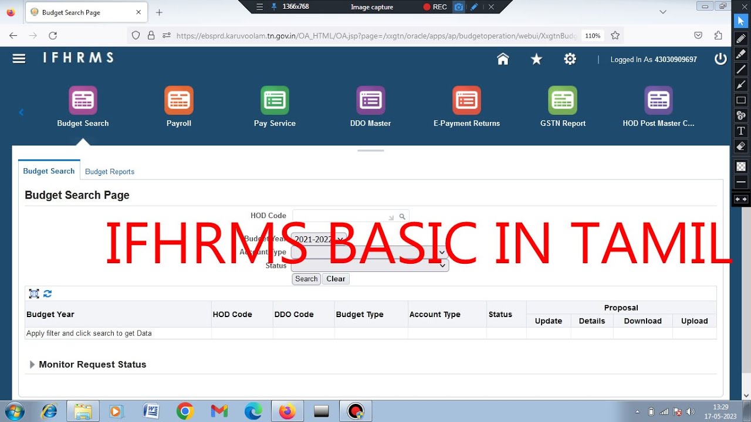This screenshot has height=422, width=751.
Task: Open favorites star in IFHRMS header
Action: coord(536,59)
